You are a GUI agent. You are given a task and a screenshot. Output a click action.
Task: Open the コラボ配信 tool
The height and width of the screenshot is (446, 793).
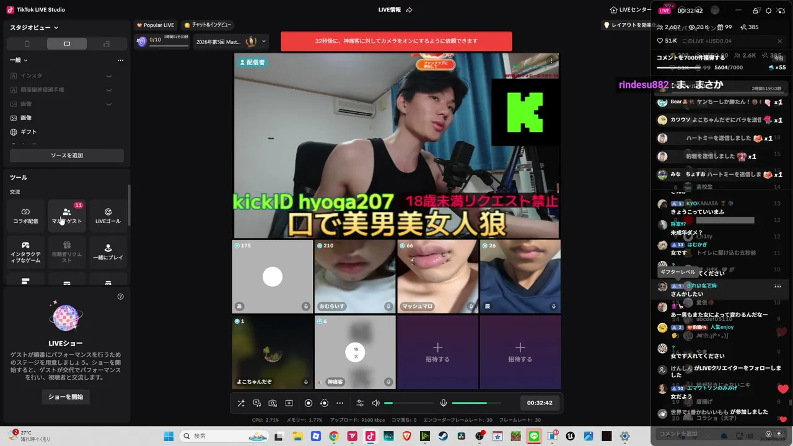pos(25,216)
